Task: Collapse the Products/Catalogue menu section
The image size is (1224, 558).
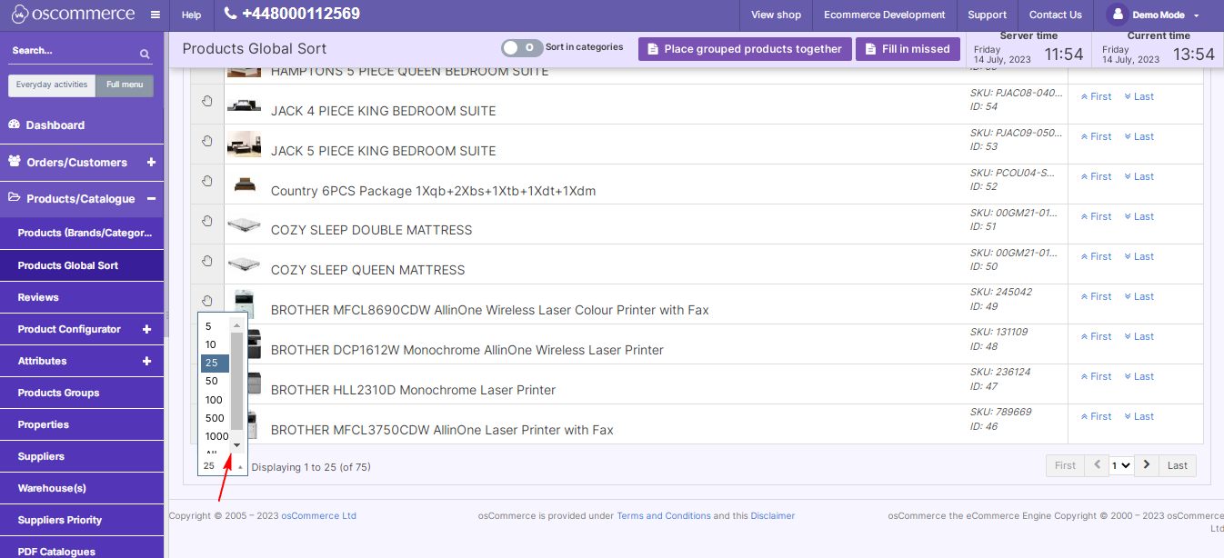Action: pyautogui.click(x=151, y=199)
